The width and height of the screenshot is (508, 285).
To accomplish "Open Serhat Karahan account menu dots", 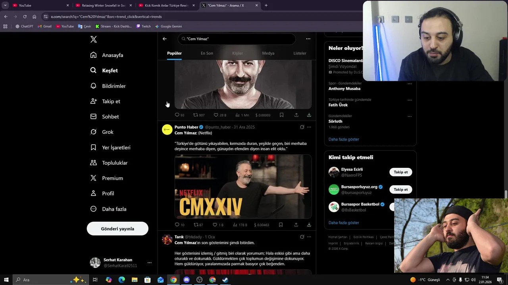I will coord(150,262).
